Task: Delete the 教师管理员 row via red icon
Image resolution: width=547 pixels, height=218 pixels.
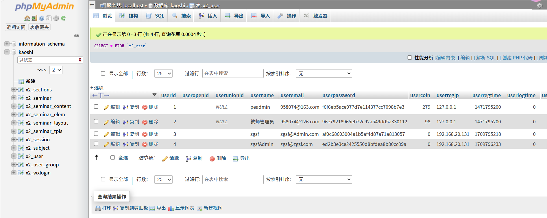Action: click(145, 122)
